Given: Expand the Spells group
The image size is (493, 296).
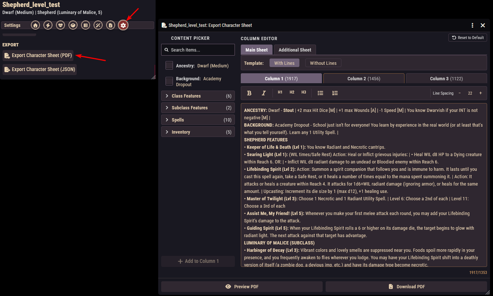Looking at the screenshot, I should [198, 120].
